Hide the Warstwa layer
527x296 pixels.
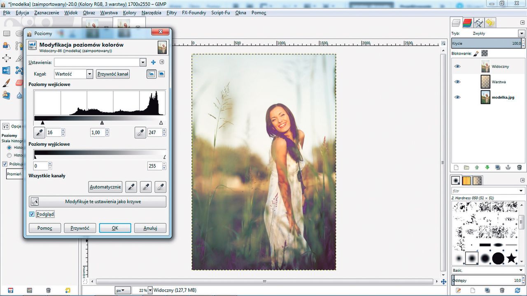click(x=457, y=82)
